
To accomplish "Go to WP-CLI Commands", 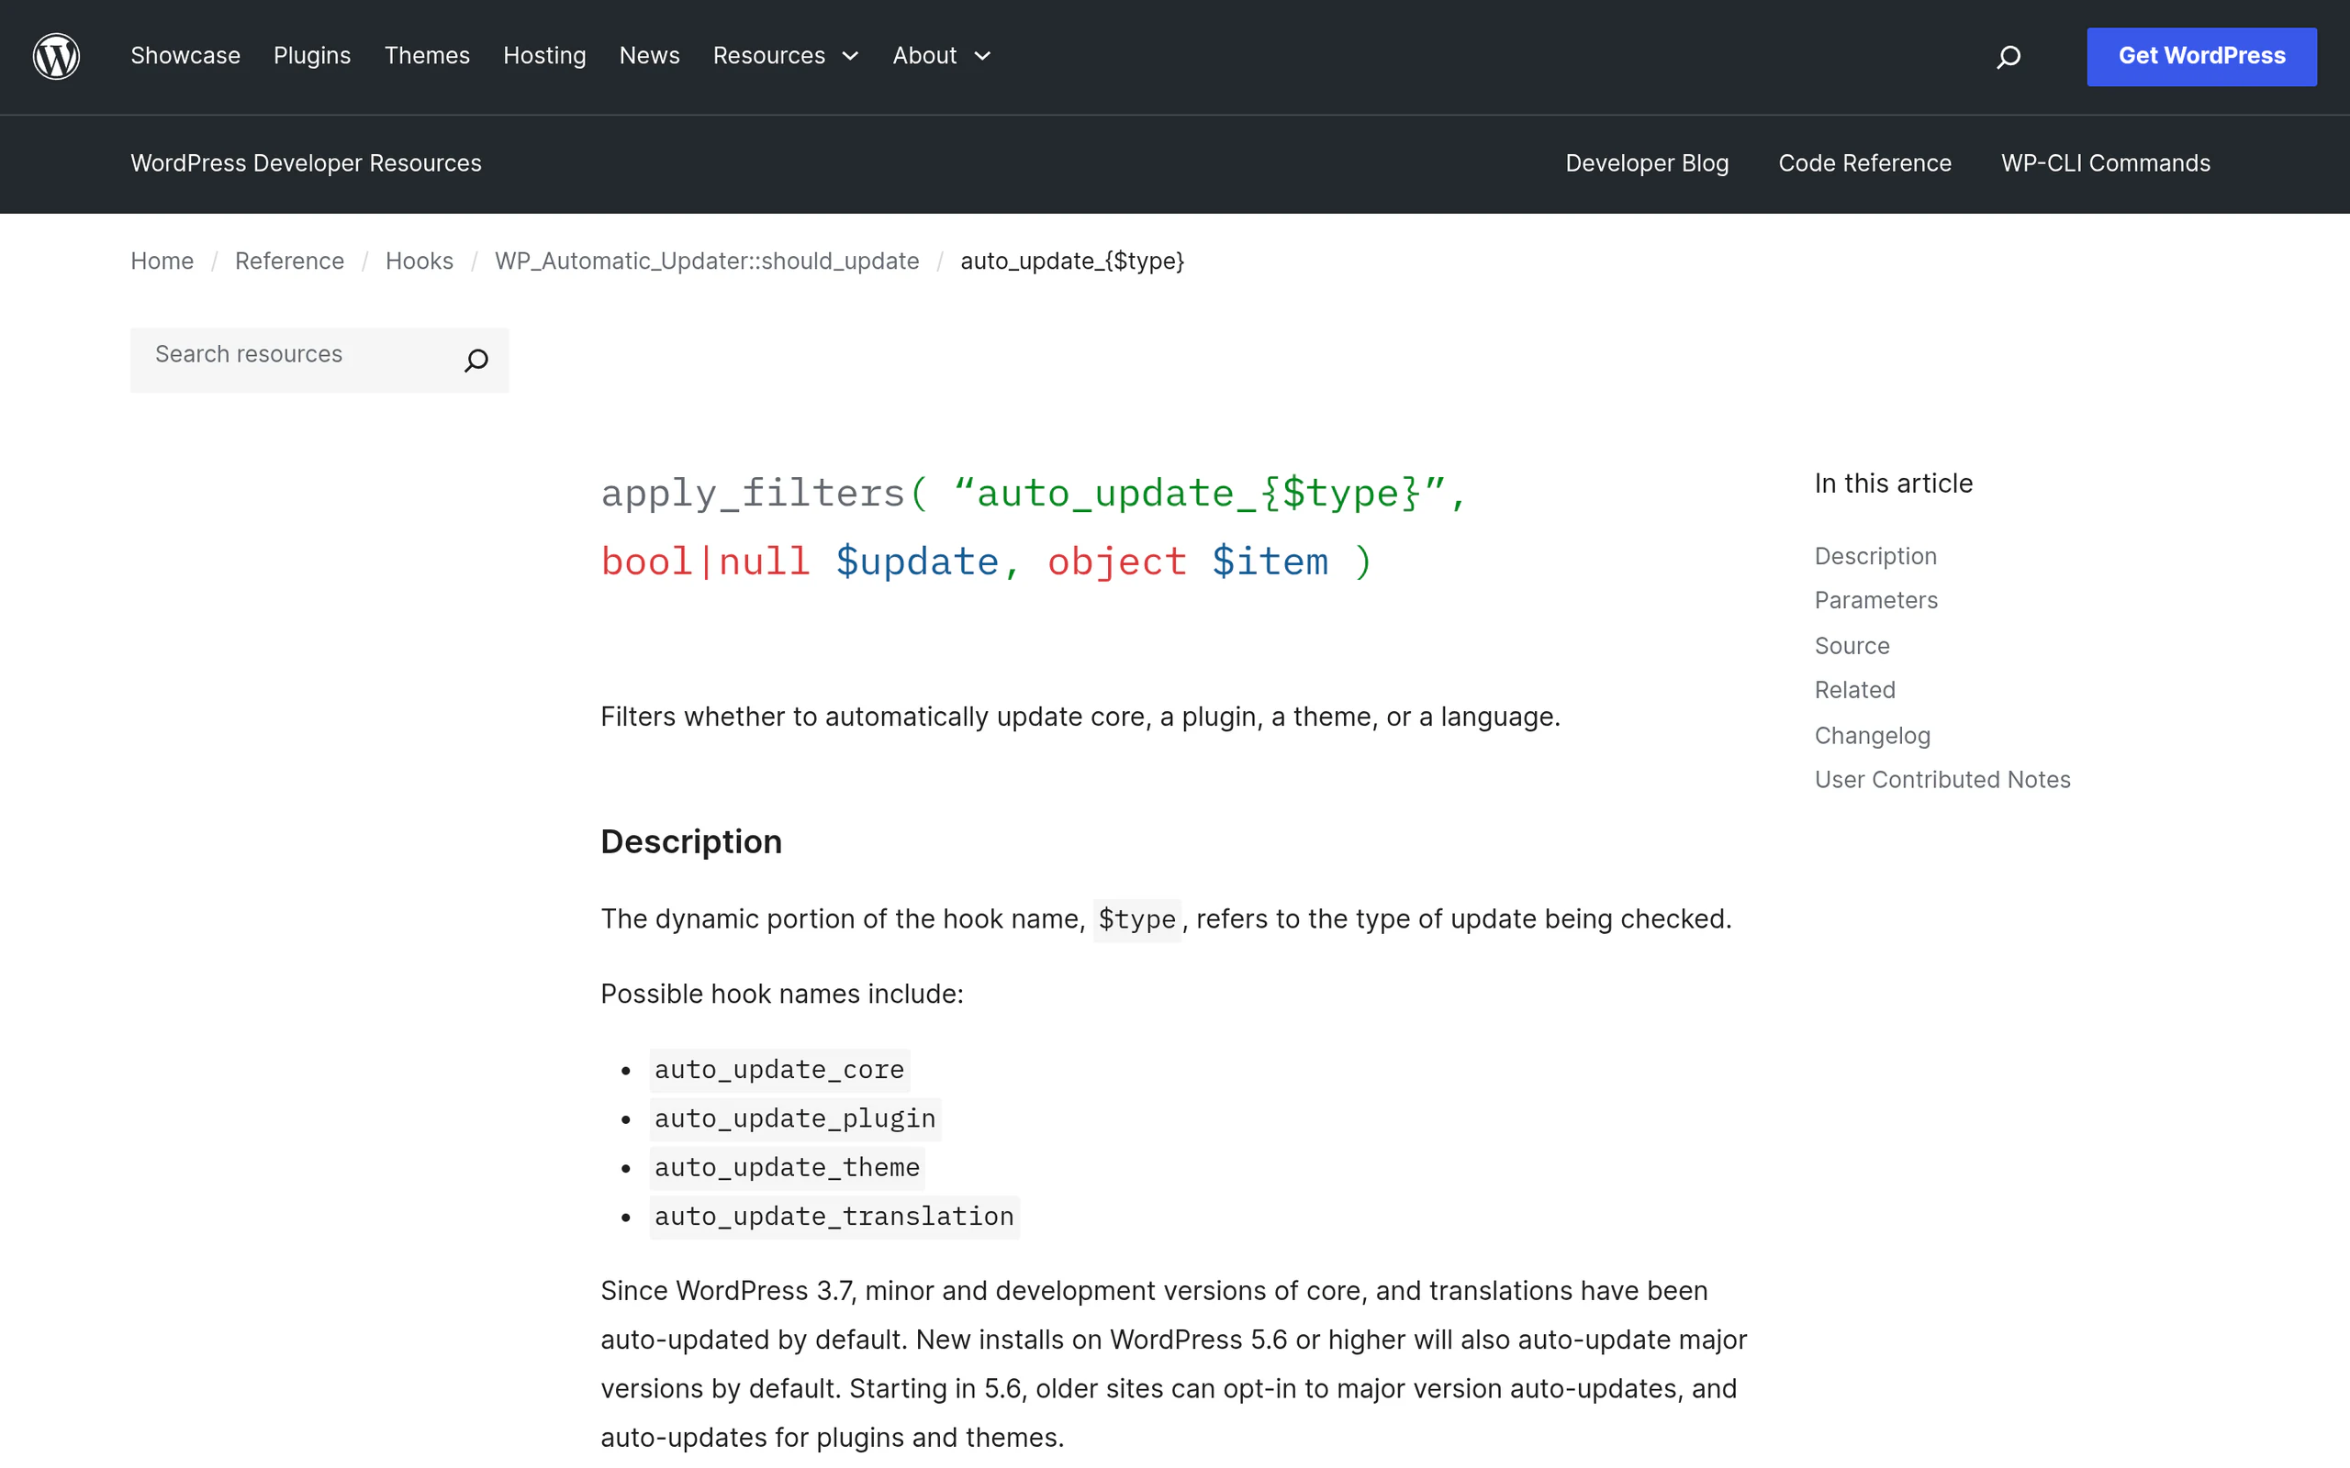I will click(x=2105, y=163).
